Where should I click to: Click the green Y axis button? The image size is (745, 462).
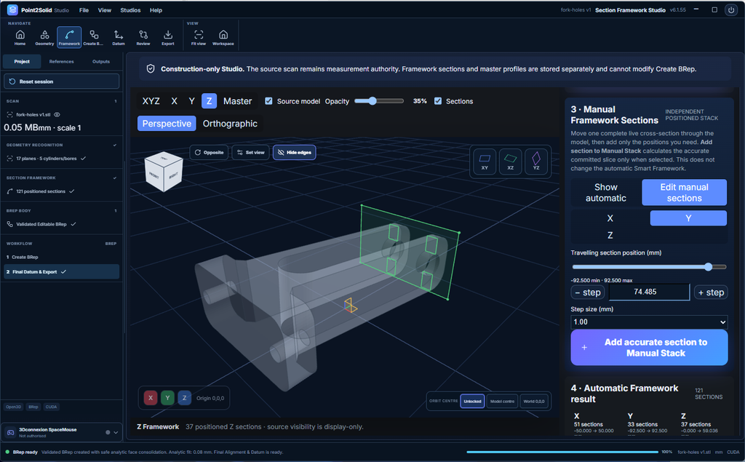(167, 398)
